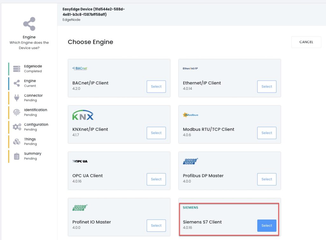The height and width of the screenshot is (240, 326).
Task: Click the 'Choose Engine' heading
Action: 90,42
